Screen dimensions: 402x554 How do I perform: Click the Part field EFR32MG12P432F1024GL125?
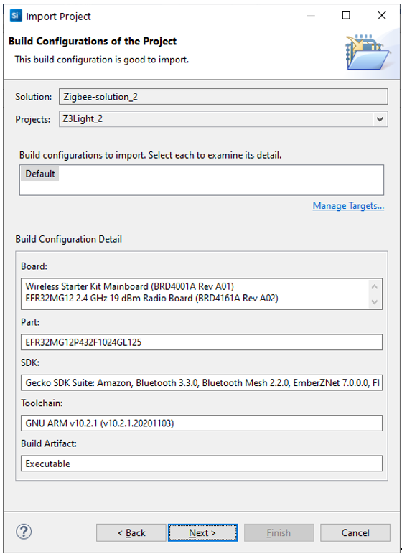pyautogui.click(x=202, y=342)
